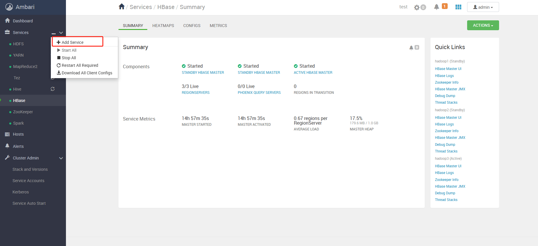
Task: Go to home via breadcrumb house icon
Action: click(122, 7)
